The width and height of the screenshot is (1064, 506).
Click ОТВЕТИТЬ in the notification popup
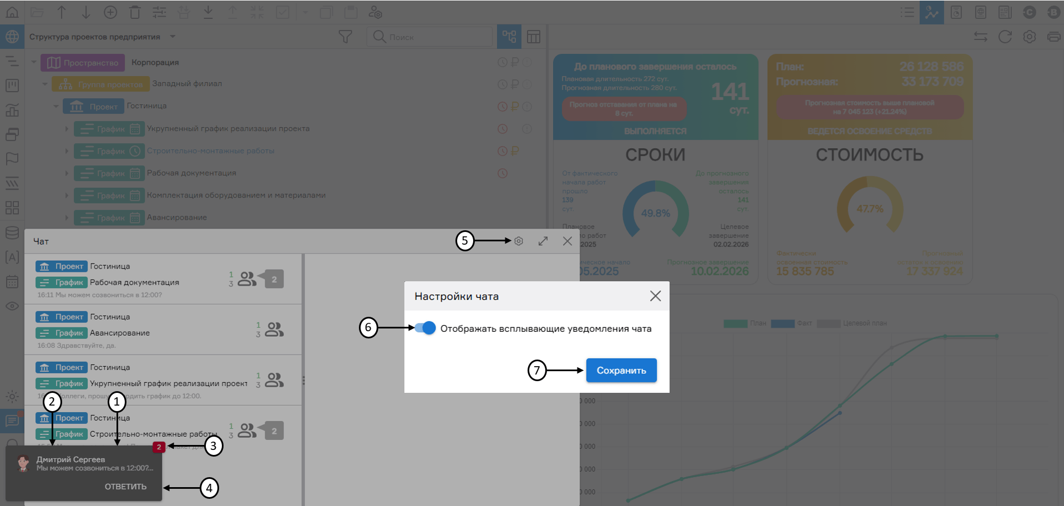125,487
